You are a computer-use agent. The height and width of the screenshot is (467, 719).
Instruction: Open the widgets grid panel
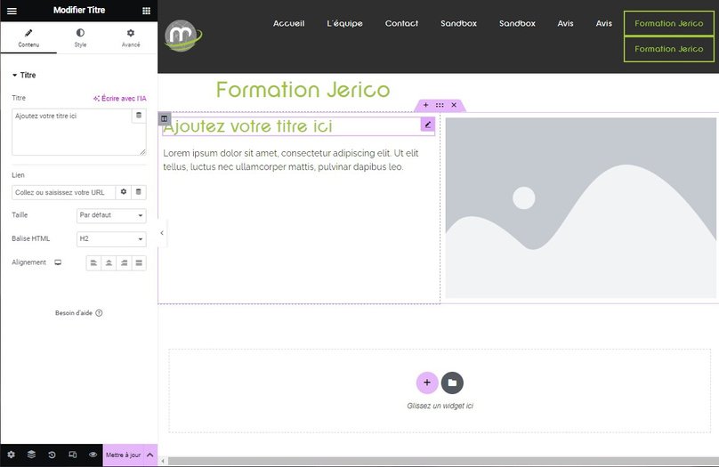pyautogui.click(x=146, y=11)
